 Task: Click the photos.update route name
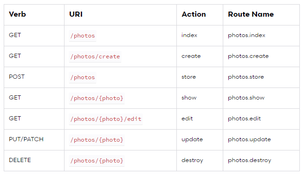[250, 140]
